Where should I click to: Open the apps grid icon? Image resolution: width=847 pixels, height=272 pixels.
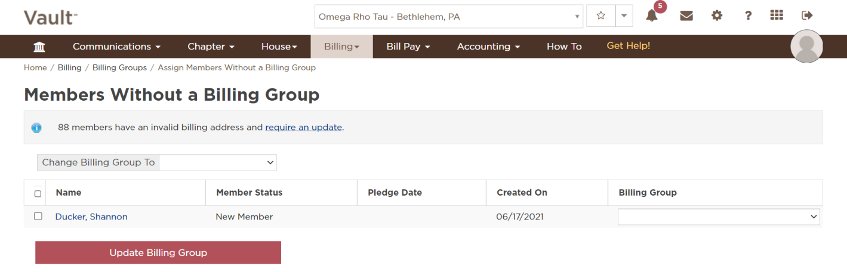(777, 16)
